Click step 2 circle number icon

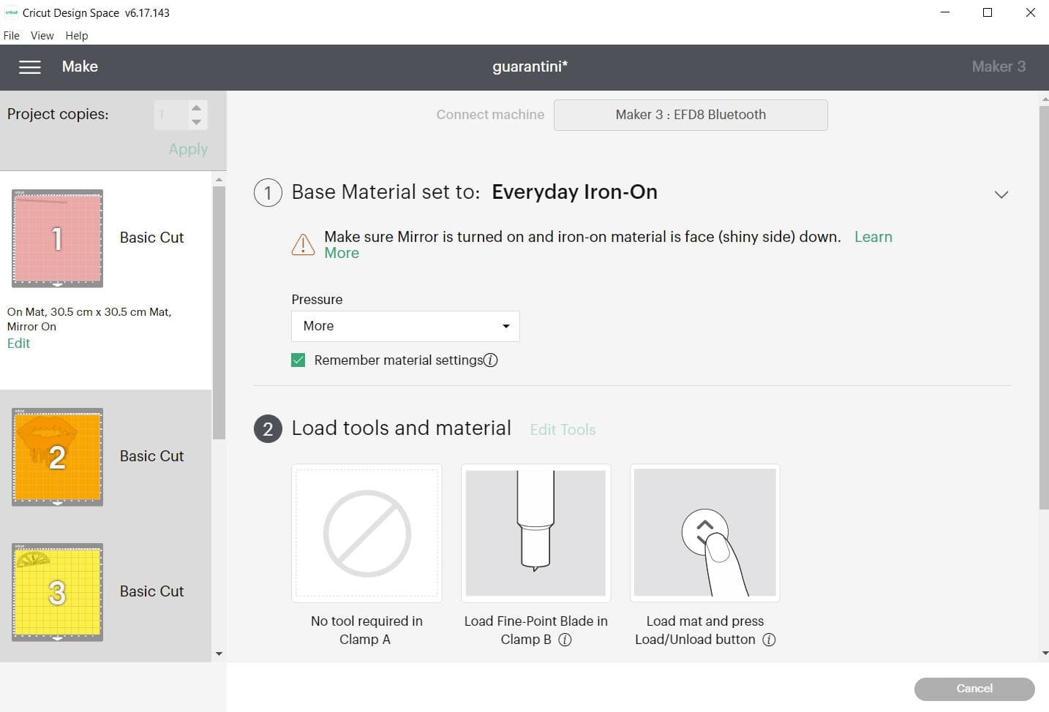pyautogui.click(x=268, y=429)
